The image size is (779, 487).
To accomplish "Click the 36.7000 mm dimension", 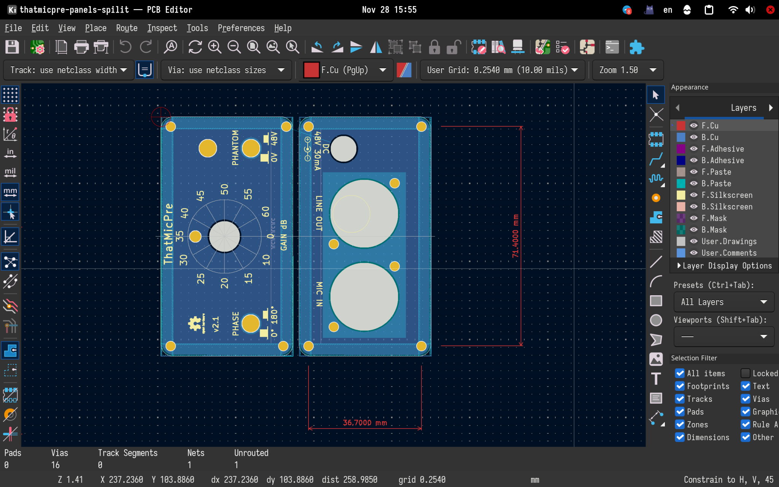I will pos(365,422).
